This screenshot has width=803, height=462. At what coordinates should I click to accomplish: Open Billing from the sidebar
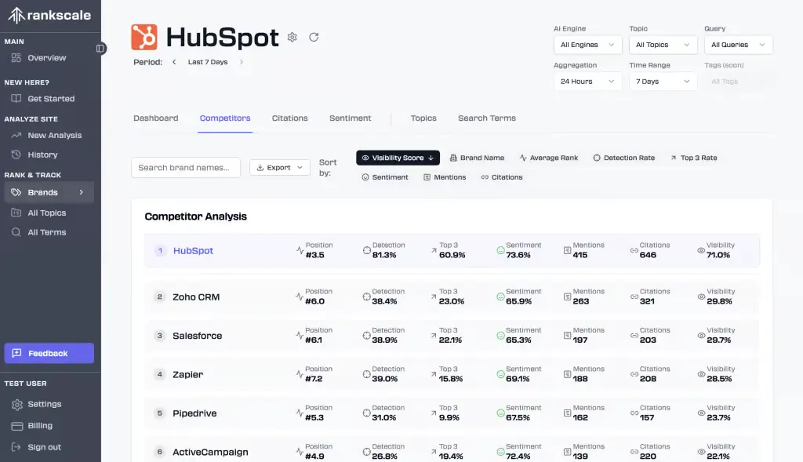[40, 426]
